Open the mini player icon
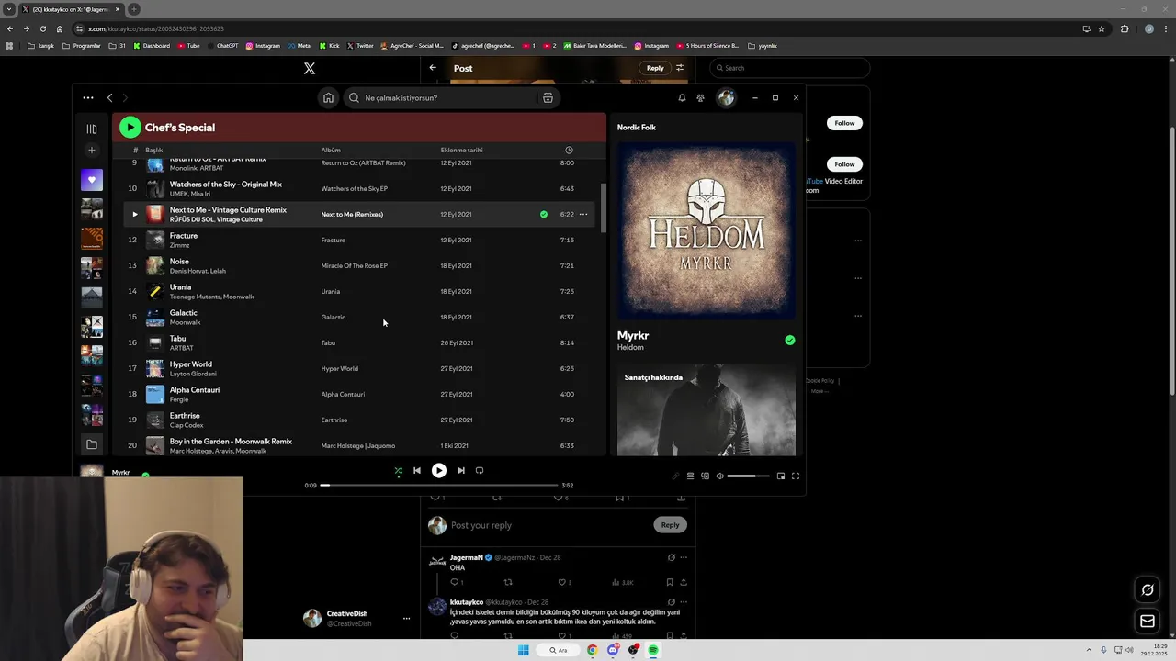This screenshot has height=661, width=1176. pyautogui.click(x=781, y=476)
